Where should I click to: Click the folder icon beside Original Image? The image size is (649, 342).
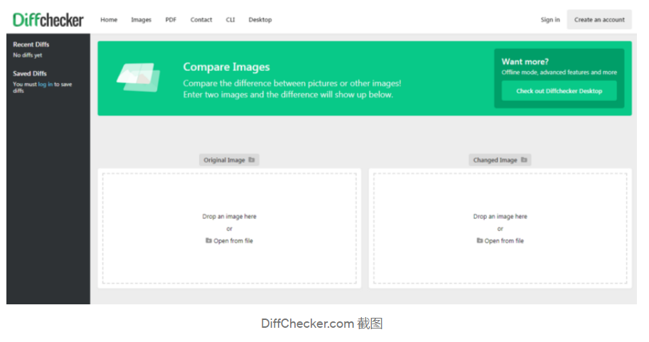tap(251, 159)
